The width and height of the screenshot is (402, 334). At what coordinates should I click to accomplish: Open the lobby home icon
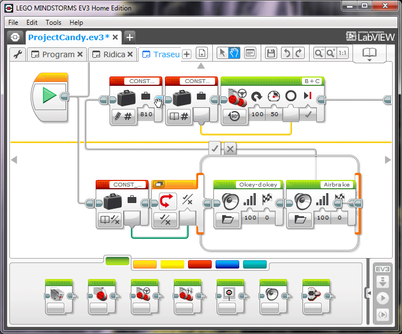15,37
